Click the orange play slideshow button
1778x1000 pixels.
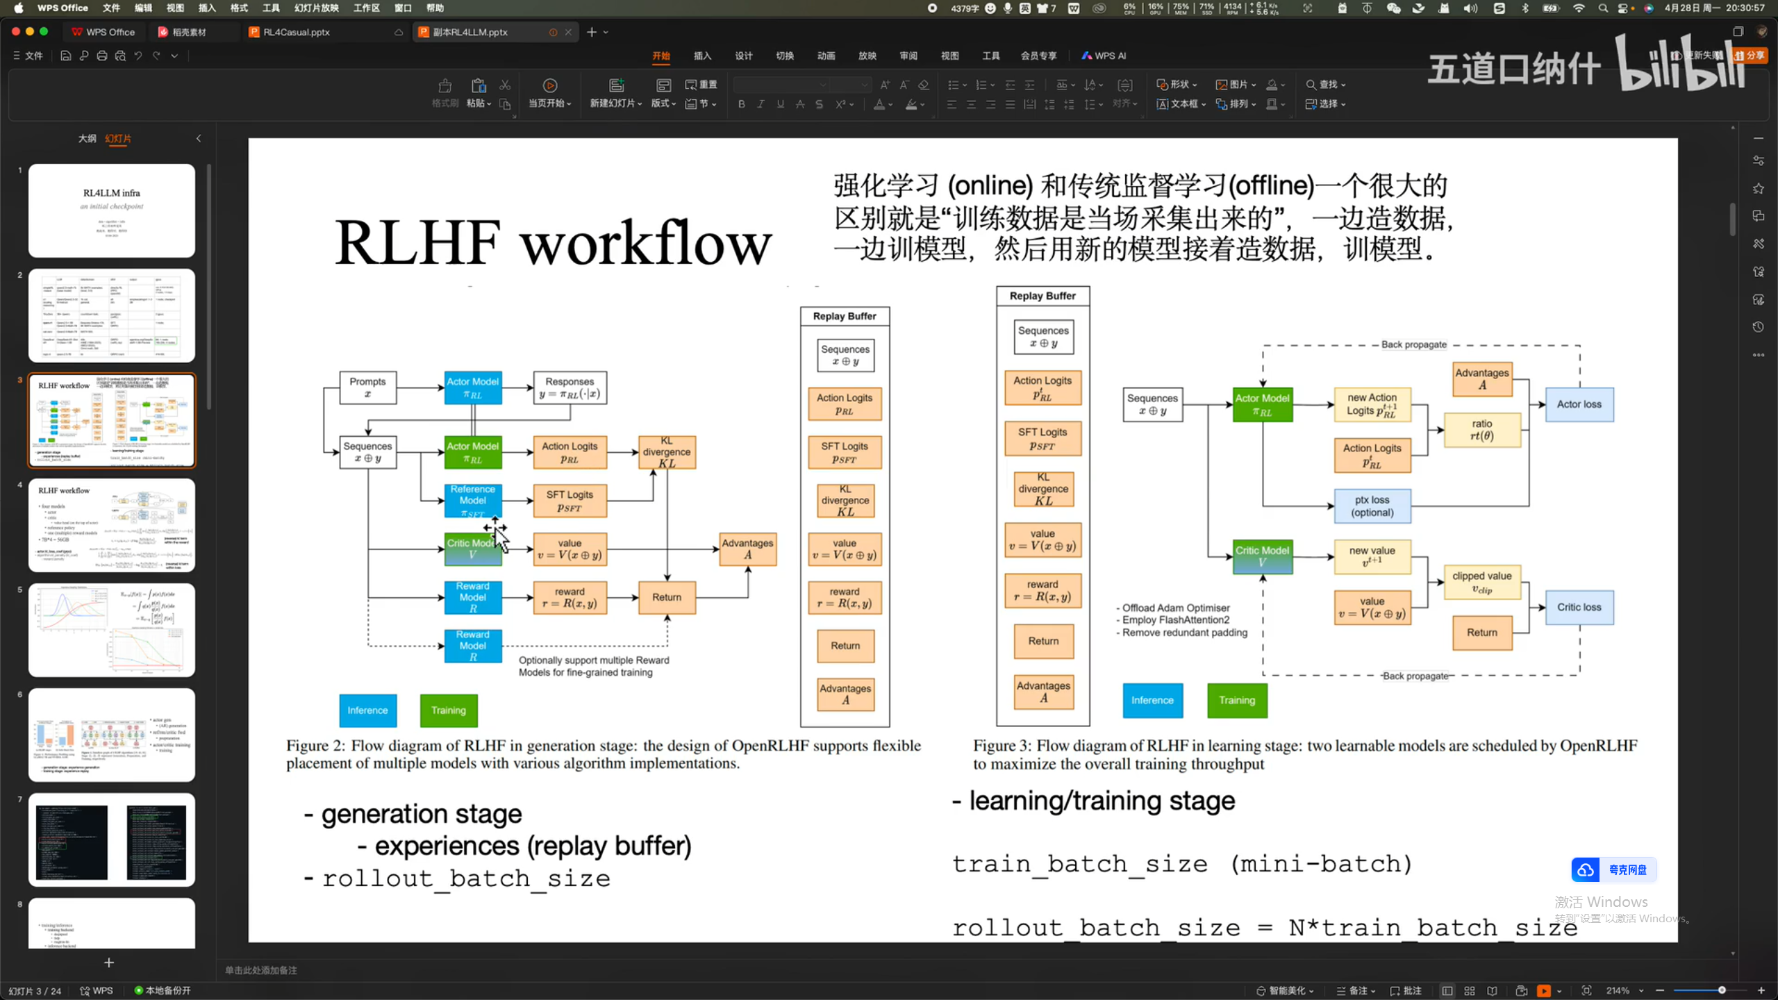[x=1544, y=991]
